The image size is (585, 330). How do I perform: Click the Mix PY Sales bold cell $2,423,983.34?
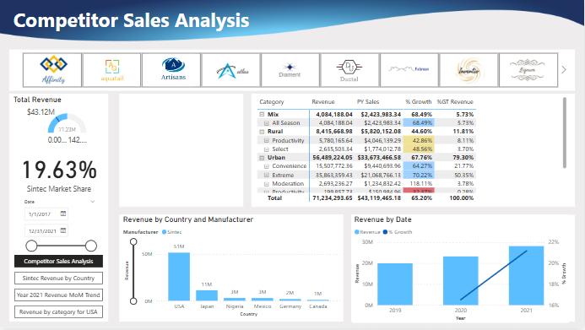(x=381, y=115)
